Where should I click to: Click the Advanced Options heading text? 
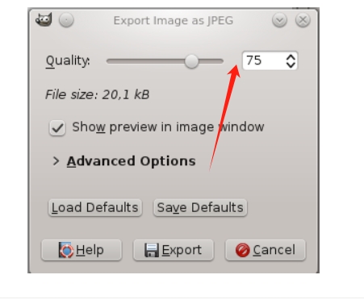pos(132,161)
